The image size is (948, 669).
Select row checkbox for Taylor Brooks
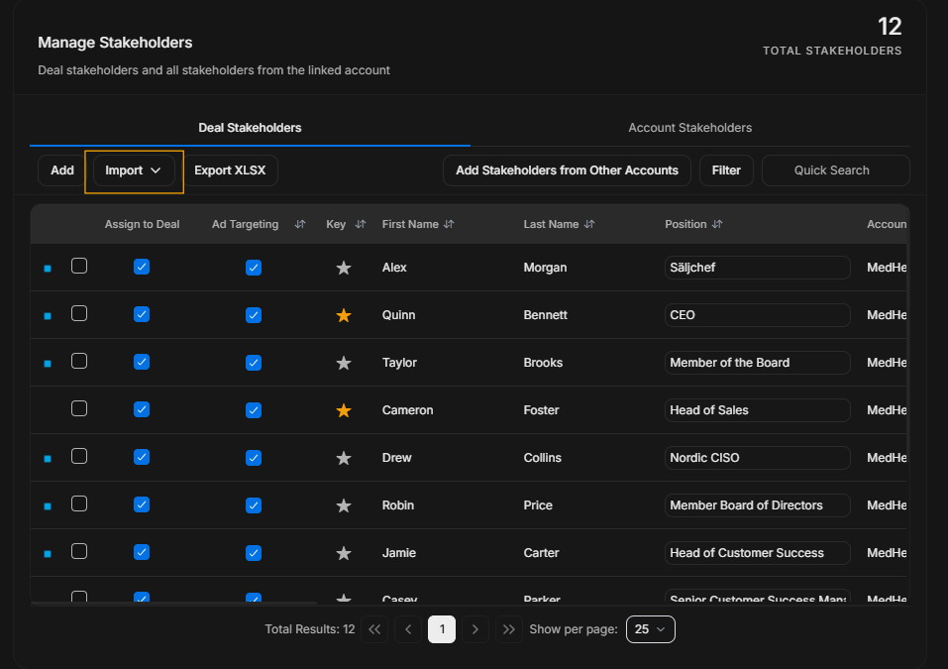[79, 361]
